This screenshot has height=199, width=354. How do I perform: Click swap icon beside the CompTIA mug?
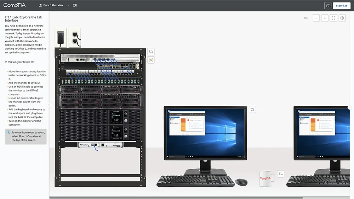281,174
